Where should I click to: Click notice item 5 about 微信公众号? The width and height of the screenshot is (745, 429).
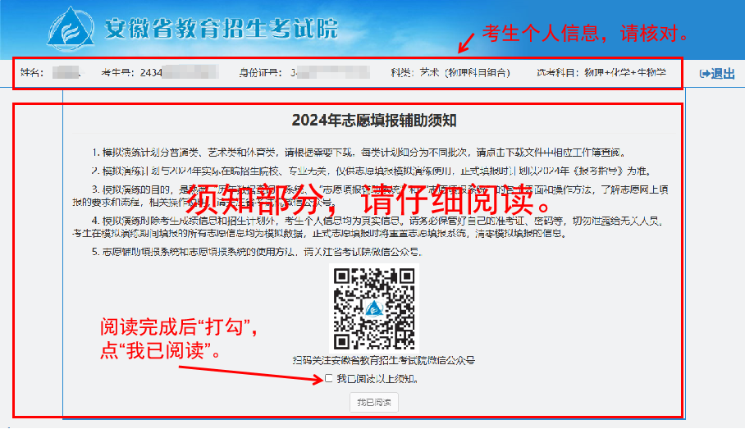257,252
